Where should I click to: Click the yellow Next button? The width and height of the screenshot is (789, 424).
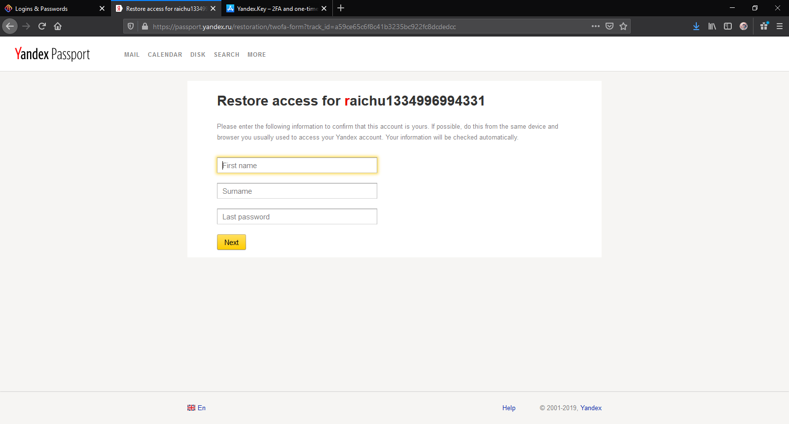point(231,242)
